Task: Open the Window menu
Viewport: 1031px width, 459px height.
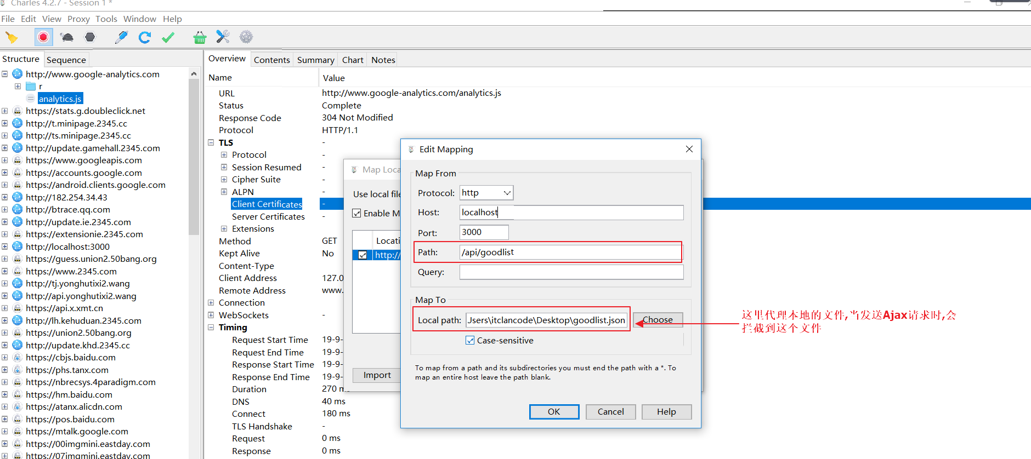Action: pyautogui.click(x=140, y=19)
